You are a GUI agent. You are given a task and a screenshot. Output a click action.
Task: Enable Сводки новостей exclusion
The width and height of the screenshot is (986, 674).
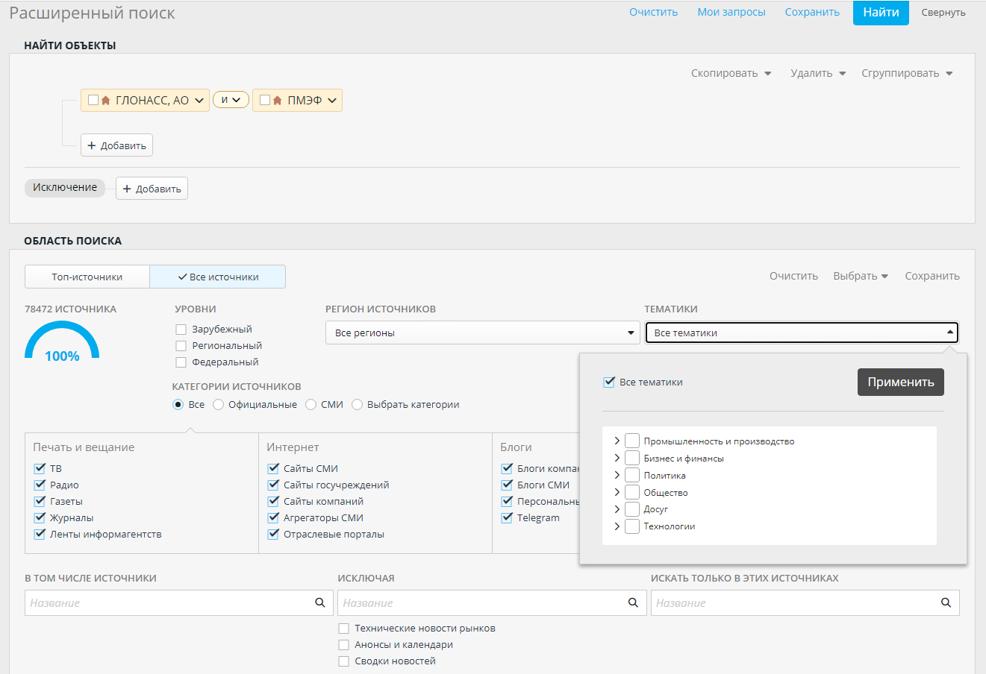344,661
